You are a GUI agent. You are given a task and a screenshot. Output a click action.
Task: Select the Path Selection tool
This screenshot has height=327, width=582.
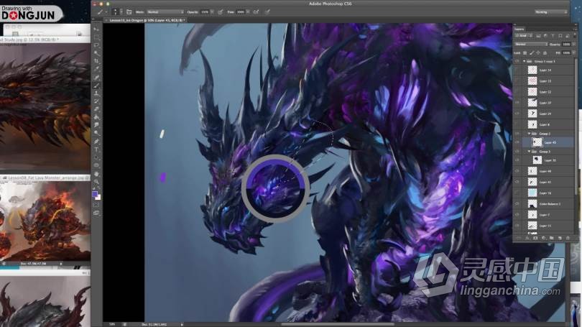pos(96,157)
